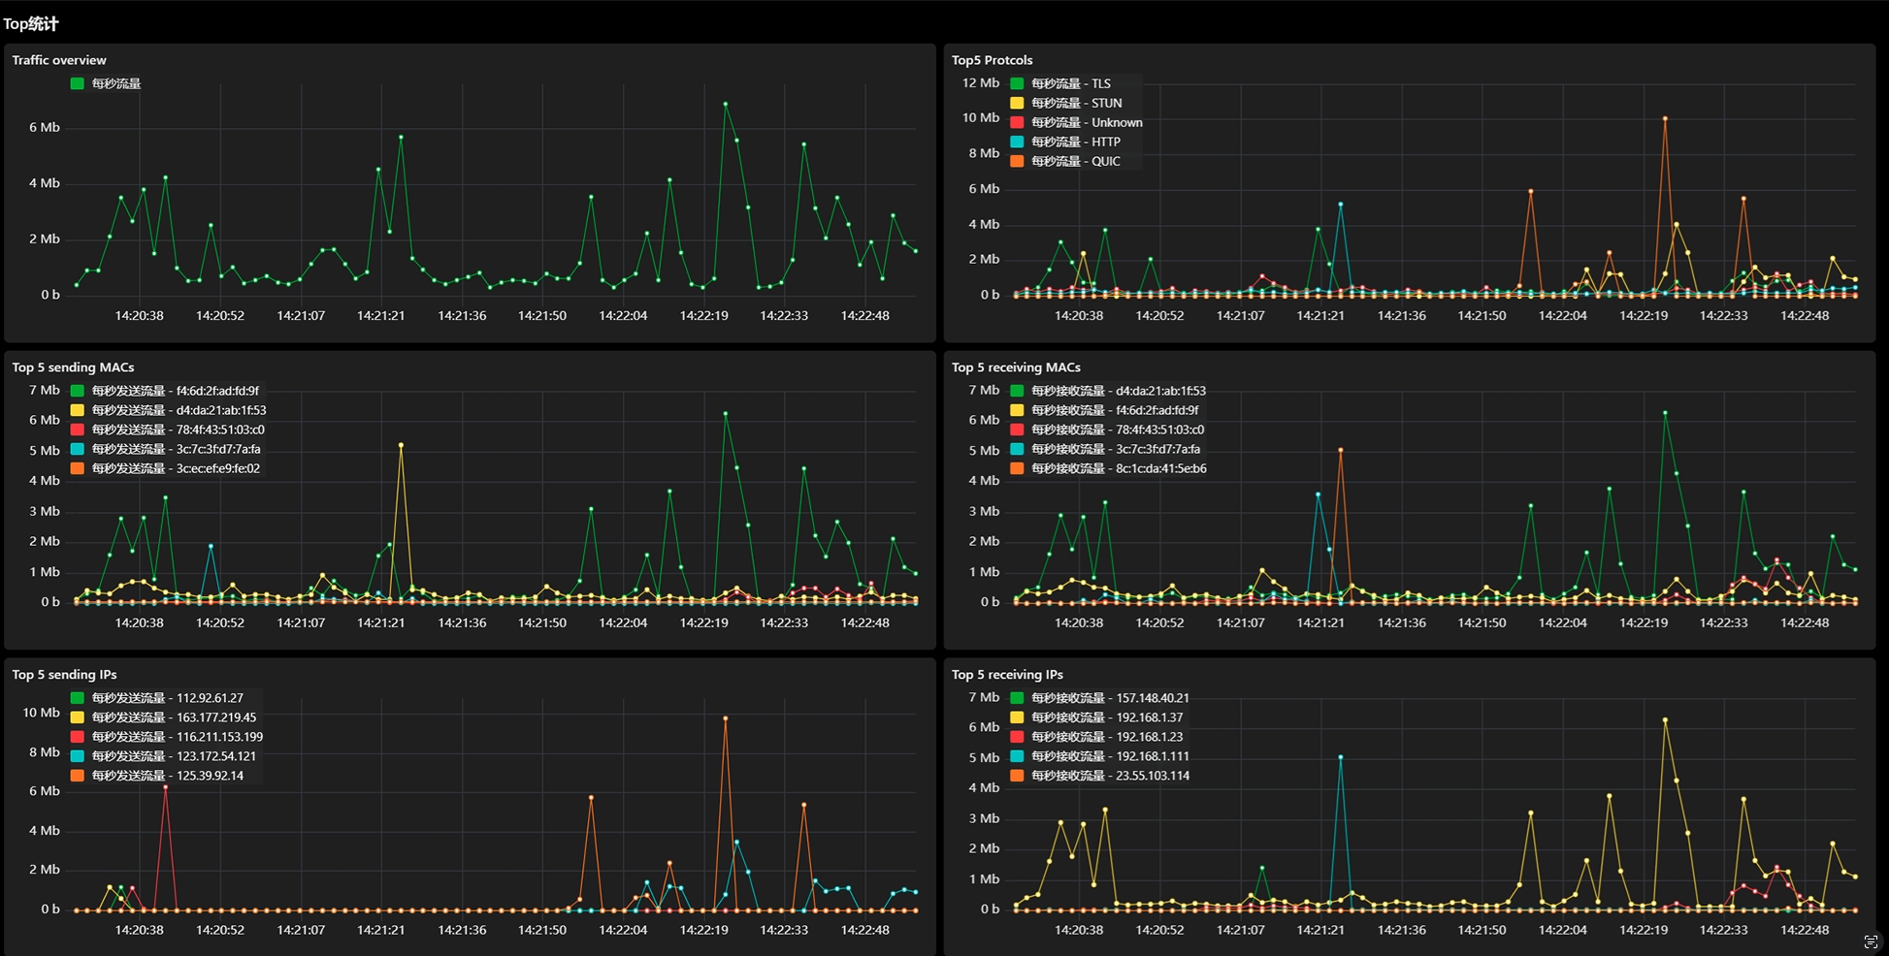Image resolution: width=1889 pixels, height=956 pixels.
Task: Toggle sending IP 125.39.92.14 series
Action: coord(168,776)
